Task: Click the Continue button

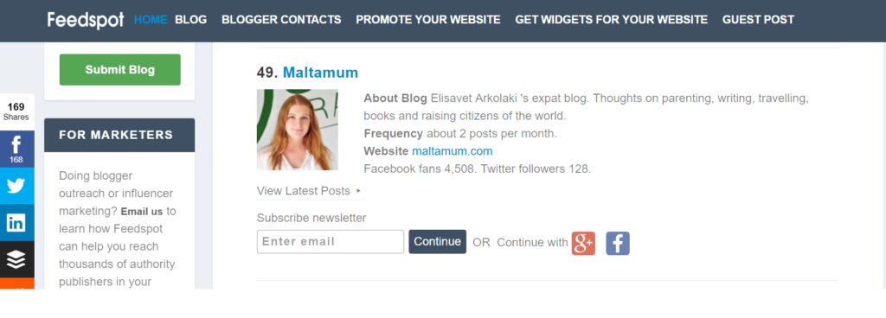Action: click(437, 241)
